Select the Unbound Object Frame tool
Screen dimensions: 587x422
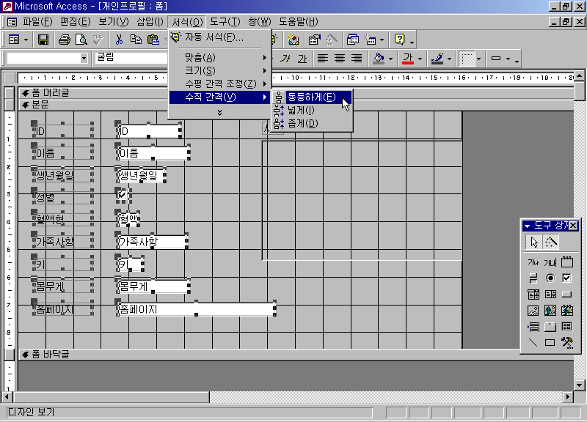pyautogui.click(x=550, y=311)
